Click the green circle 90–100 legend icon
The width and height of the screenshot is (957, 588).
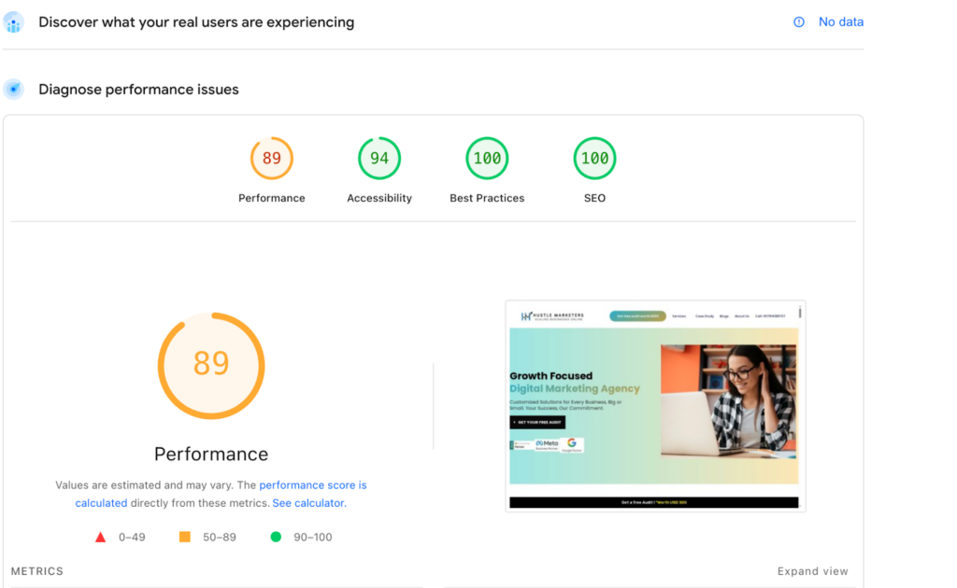coord(276,537)
